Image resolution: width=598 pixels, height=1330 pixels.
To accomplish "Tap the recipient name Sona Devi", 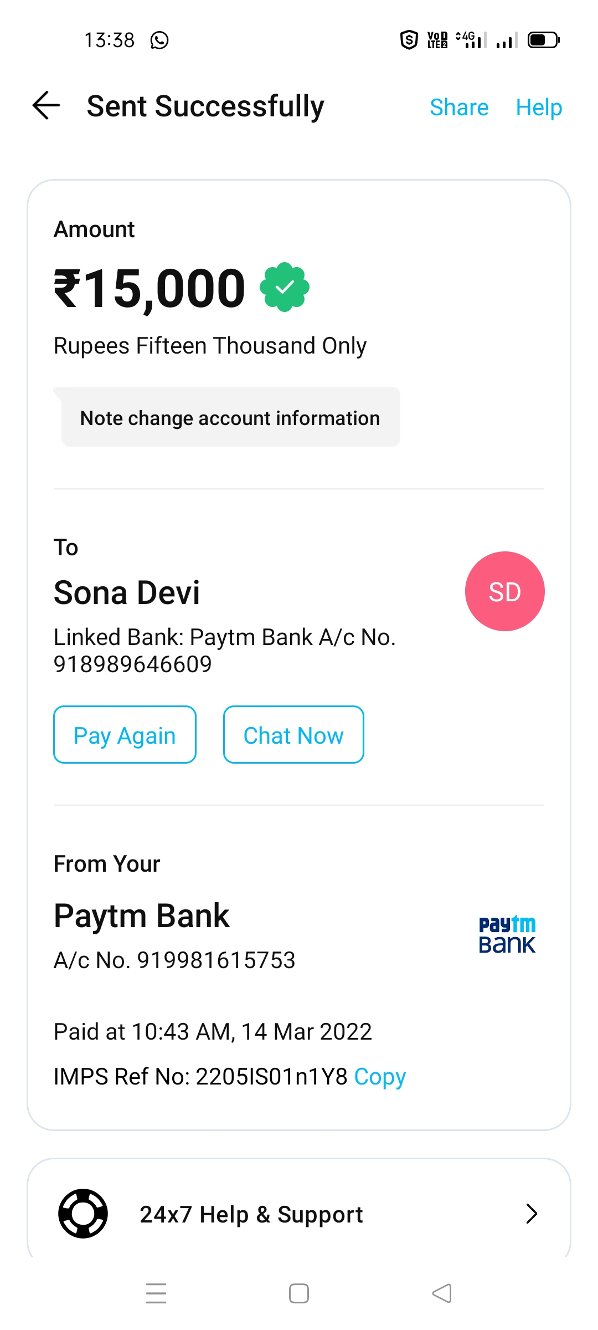I will pyautogui.click(x=127, y=592).
